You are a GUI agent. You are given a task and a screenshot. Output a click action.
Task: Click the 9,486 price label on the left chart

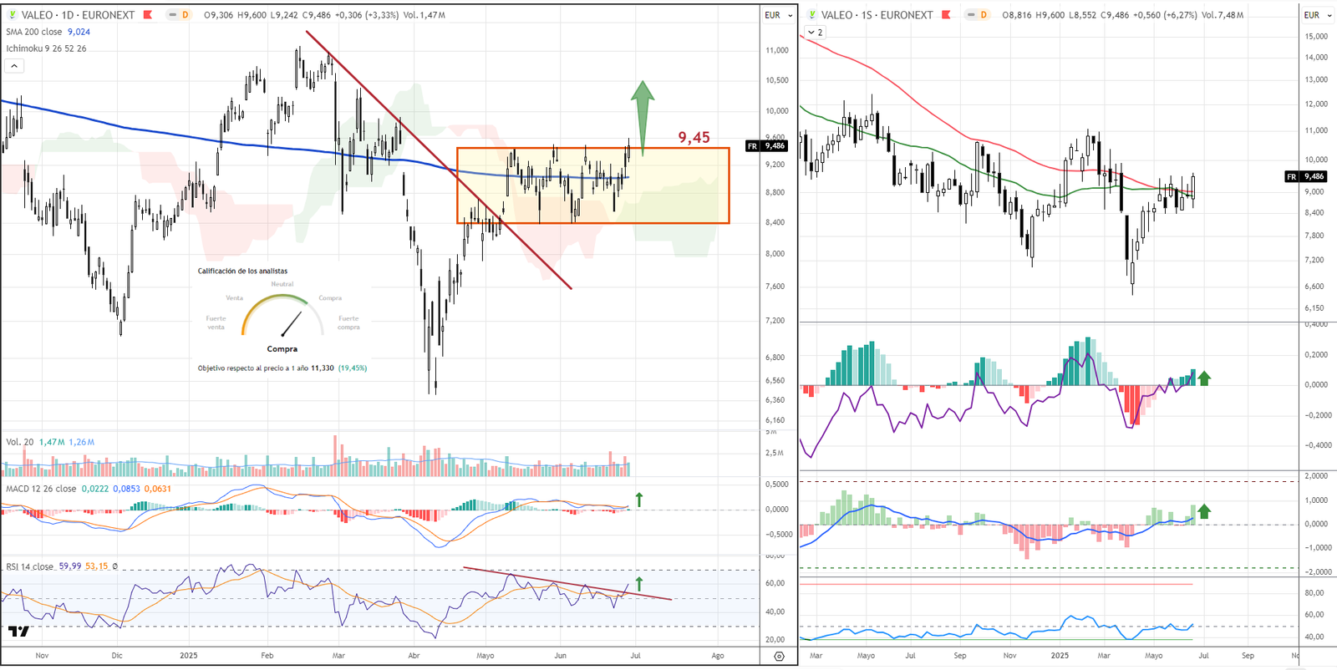[x=775, y=146]
